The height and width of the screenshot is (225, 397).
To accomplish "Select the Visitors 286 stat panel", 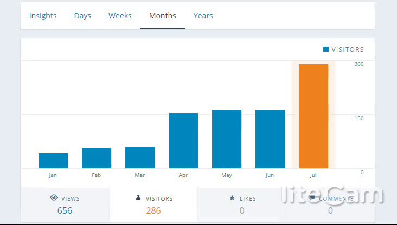I will 153,205.
